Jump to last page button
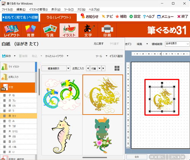The height and width of the screenshot is (160, 190). pyautogui.click(x=183, y=157)
